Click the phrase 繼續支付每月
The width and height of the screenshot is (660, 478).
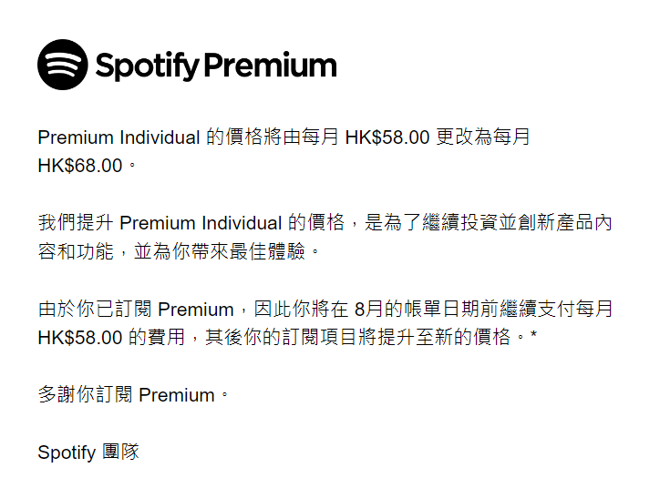click(x=555, y=309)
